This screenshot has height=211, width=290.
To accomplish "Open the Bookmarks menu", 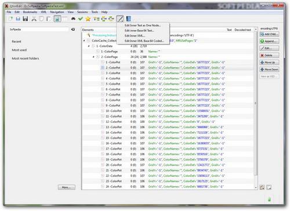I will (30, 12).
